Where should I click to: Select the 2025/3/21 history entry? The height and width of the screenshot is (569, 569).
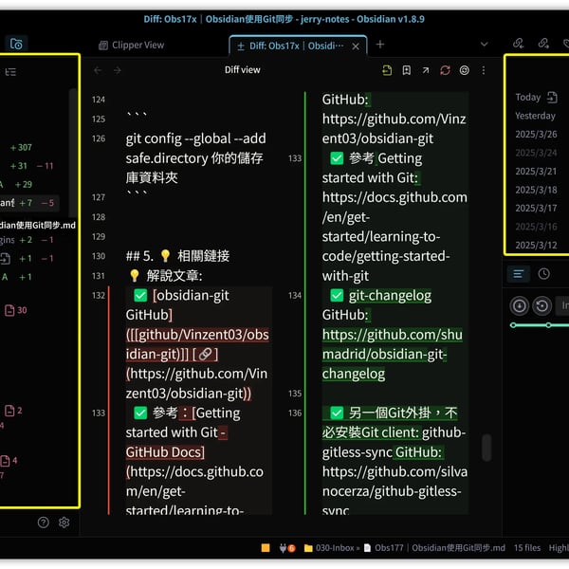(x=536, y=172)
